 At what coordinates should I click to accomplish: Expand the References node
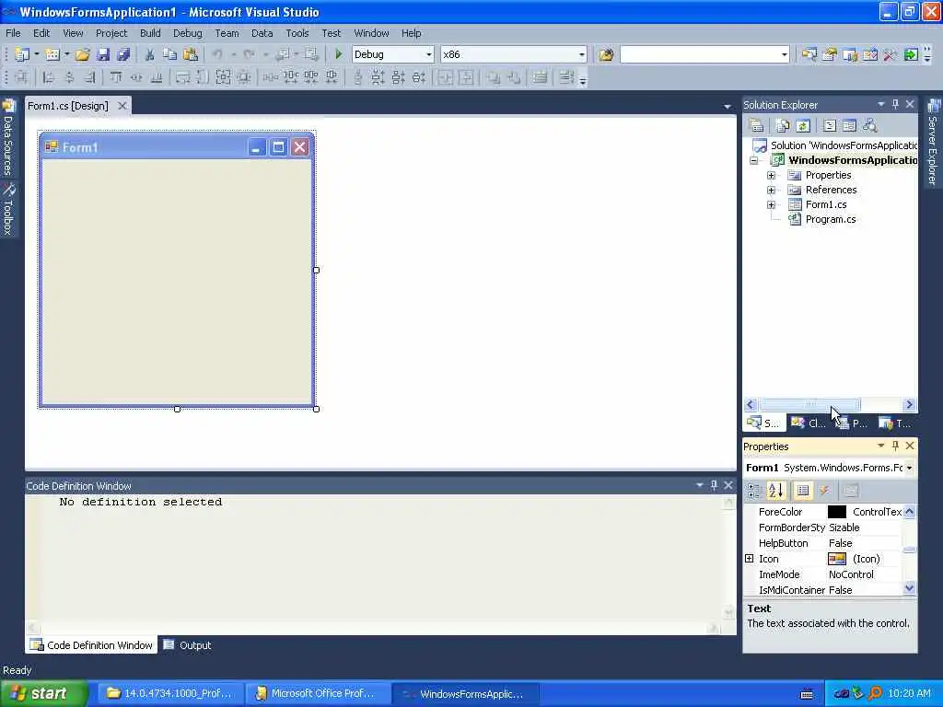point(771,190)
